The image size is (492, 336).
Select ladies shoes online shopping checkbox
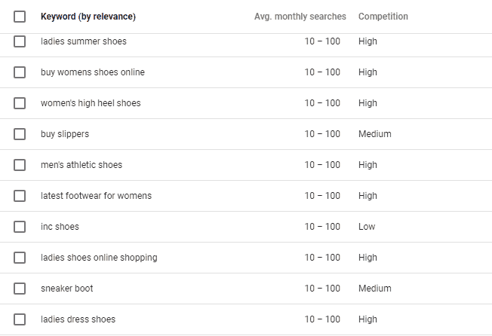(x=20, y=258)
